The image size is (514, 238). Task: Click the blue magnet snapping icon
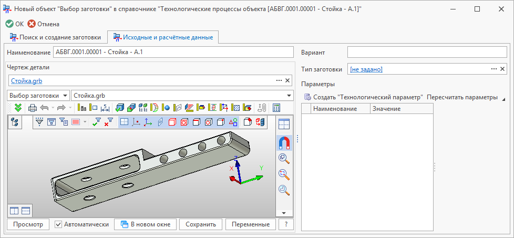click(284, 142)
